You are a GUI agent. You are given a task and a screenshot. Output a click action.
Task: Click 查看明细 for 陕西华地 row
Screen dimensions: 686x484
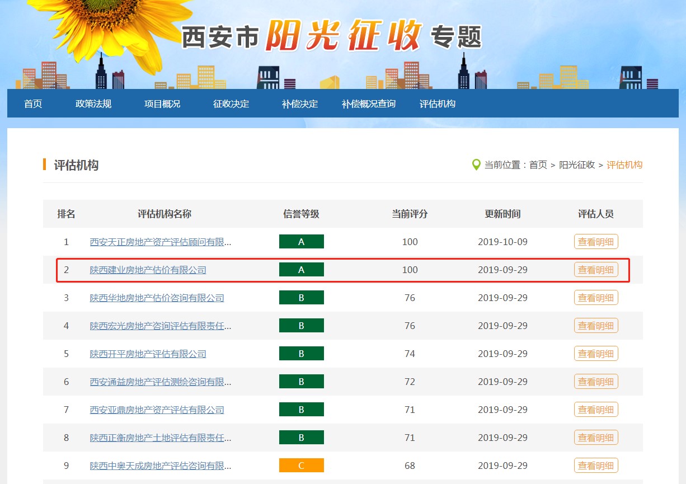click(596, 298)
